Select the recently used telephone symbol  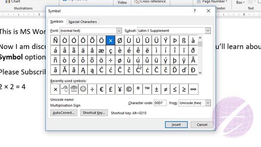tap(74, 89)
